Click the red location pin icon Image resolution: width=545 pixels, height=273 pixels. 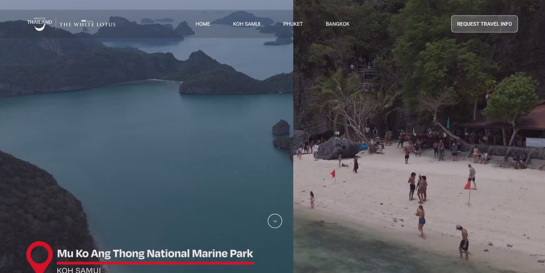click(39, 255)
